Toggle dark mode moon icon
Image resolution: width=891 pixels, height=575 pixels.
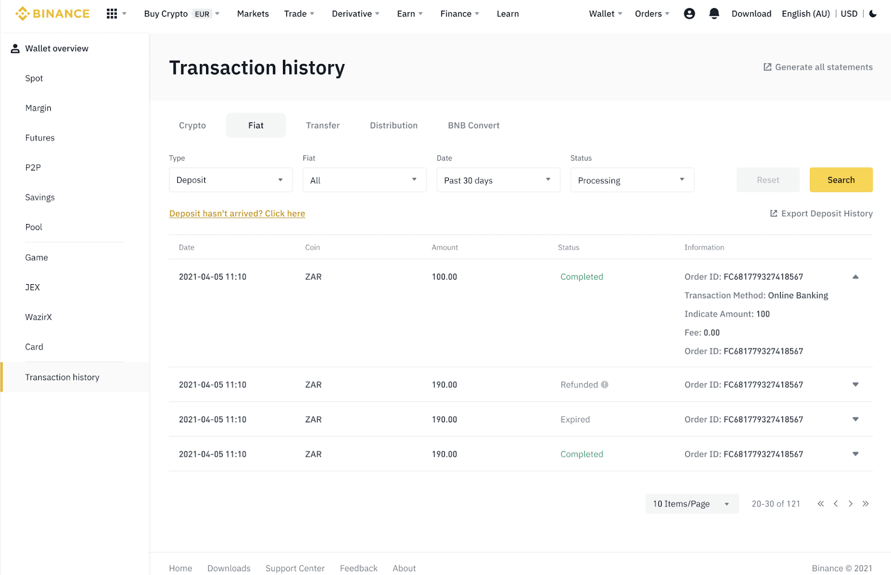873,13
